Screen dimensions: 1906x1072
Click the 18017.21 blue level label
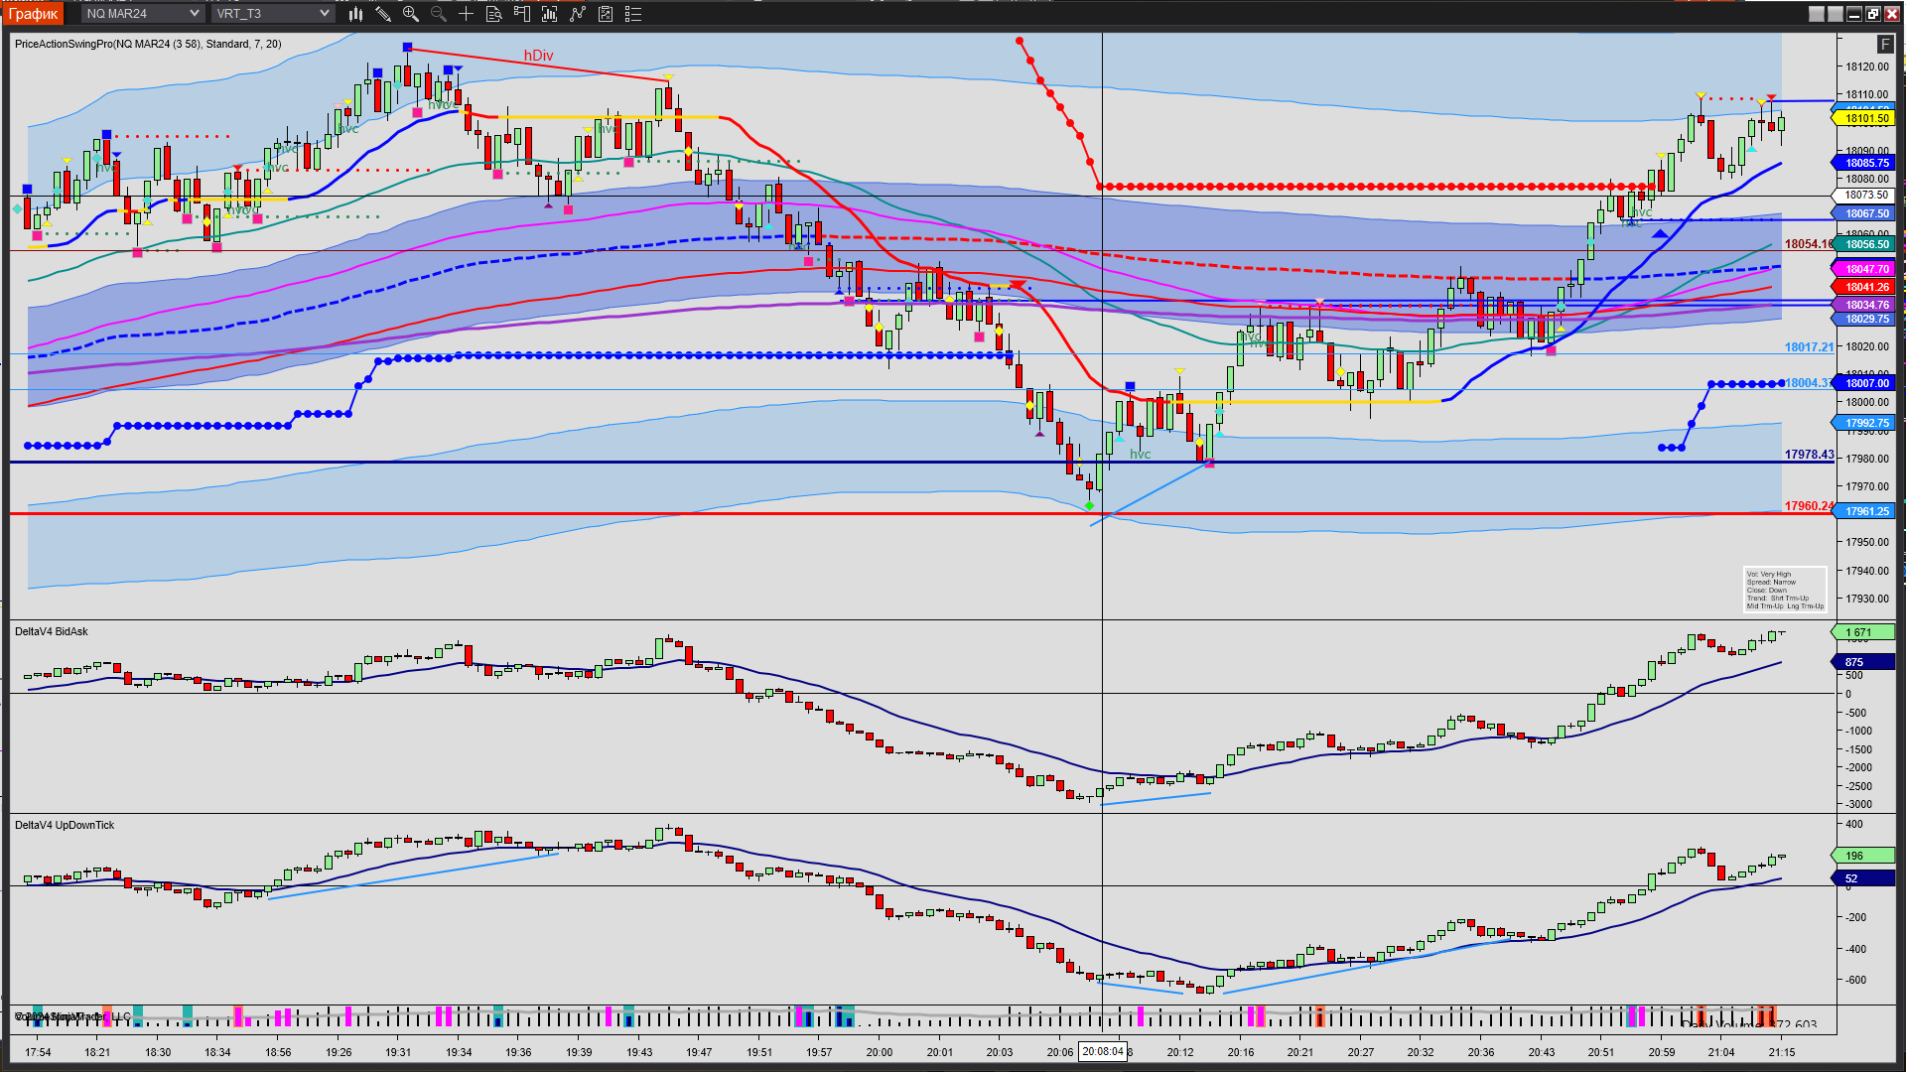1809,347
